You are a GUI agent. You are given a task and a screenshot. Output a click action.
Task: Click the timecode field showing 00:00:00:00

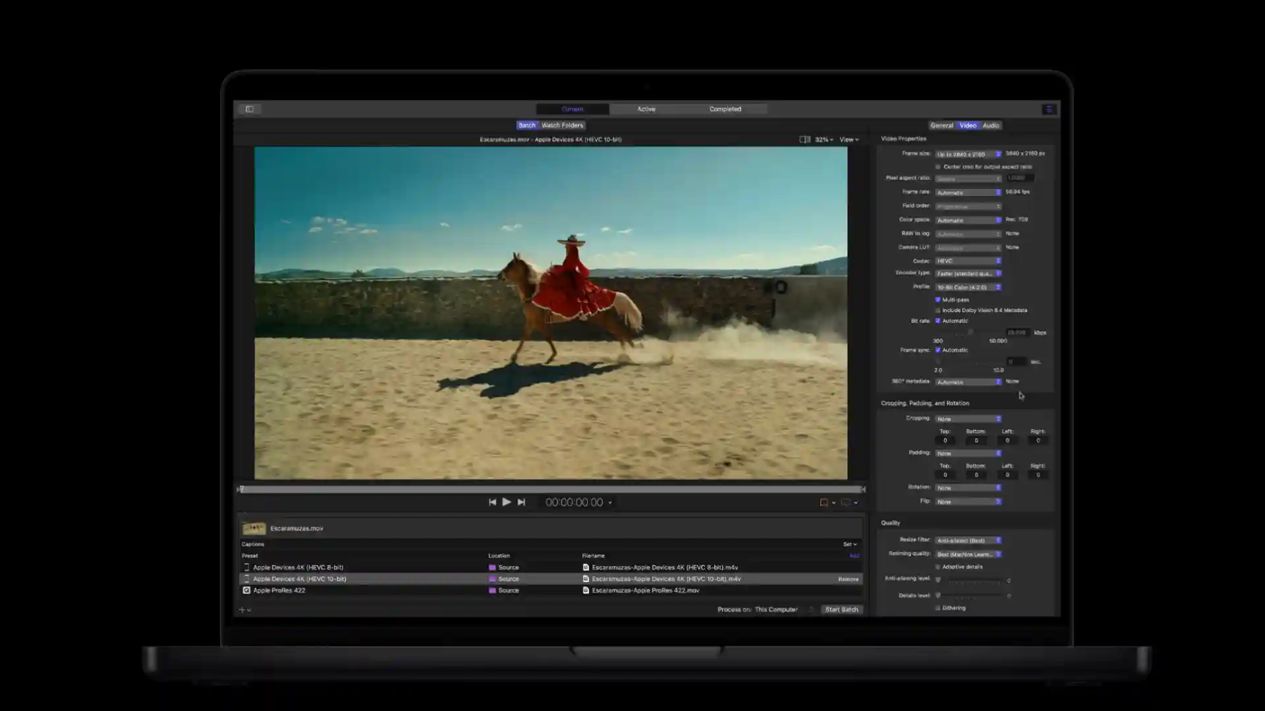point(573,502)
